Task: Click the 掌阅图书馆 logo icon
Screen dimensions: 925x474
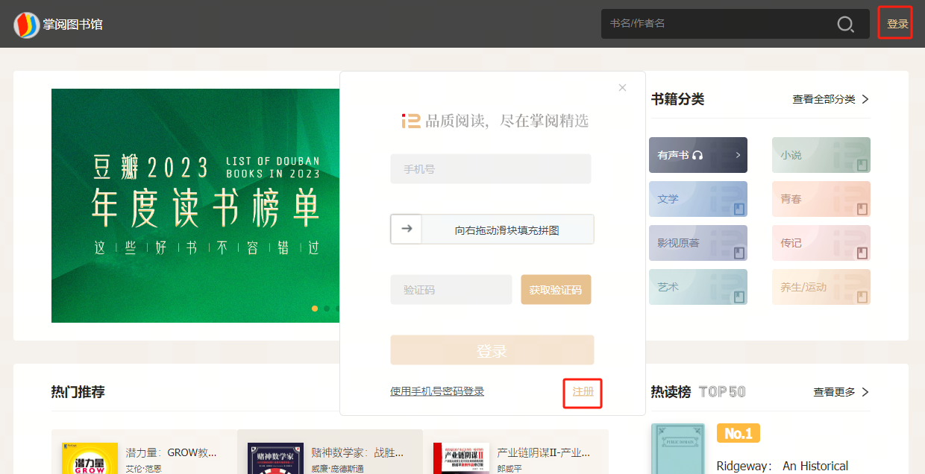Action: tap(27, 25)
